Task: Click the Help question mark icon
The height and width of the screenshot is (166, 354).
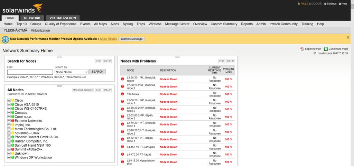Action: [x=340, y=4]
